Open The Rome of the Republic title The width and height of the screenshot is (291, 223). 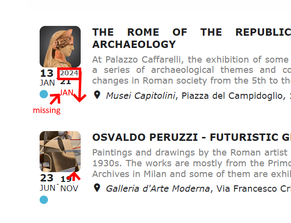[x=192, y=38]
